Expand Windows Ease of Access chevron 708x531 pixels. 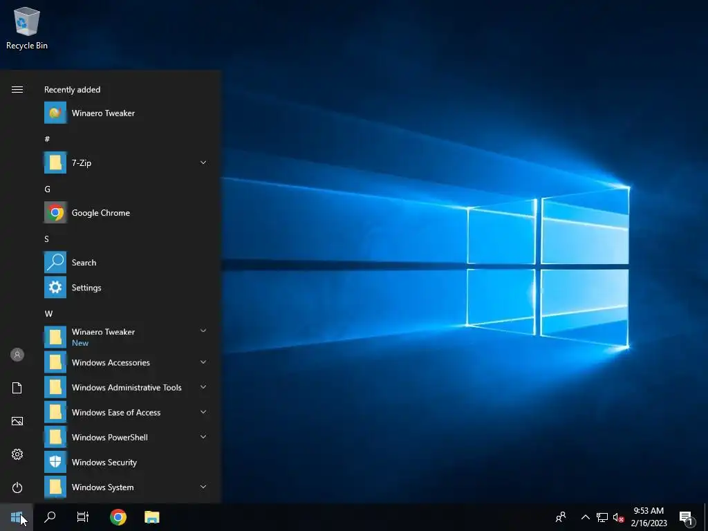(203, 412)
